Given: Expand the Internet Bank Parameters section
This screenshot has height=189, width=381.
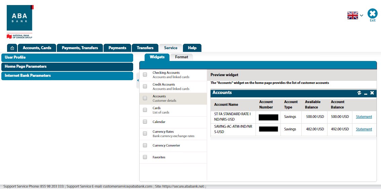Looking at the screenshot, I should tap(67, 76).
